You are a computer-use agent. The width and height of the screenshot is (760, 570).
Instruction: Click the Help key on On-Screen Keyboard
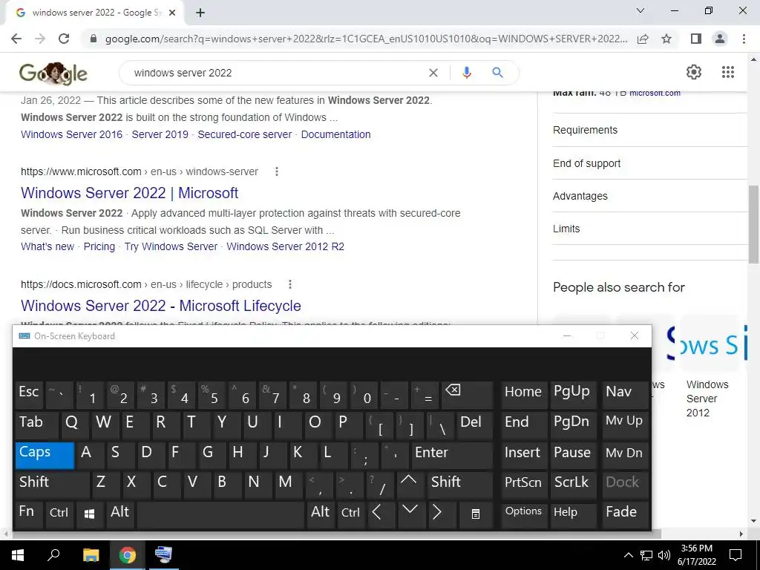click(574, 514)
